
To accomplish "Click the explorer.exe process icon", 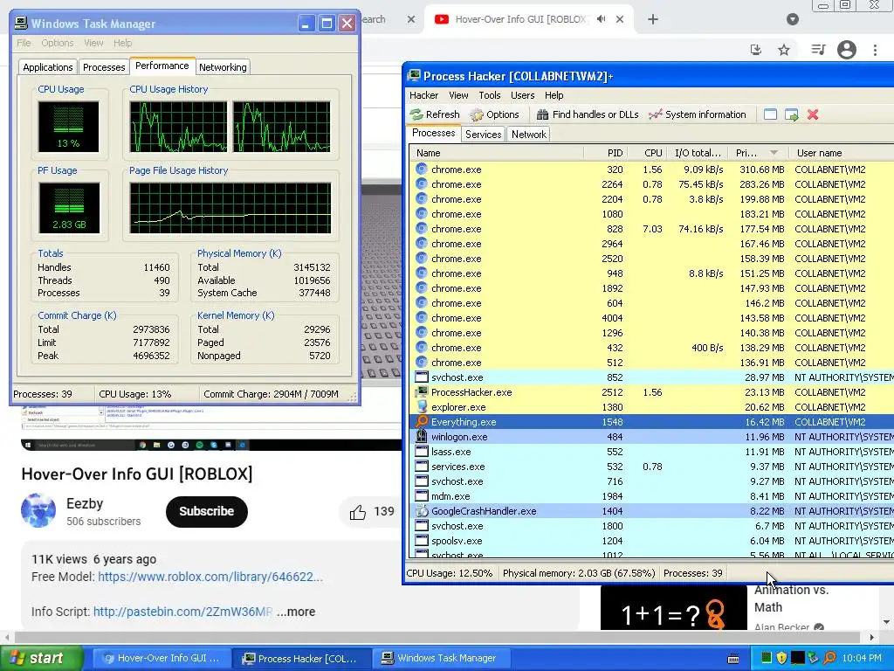I will tap(422, 407).
